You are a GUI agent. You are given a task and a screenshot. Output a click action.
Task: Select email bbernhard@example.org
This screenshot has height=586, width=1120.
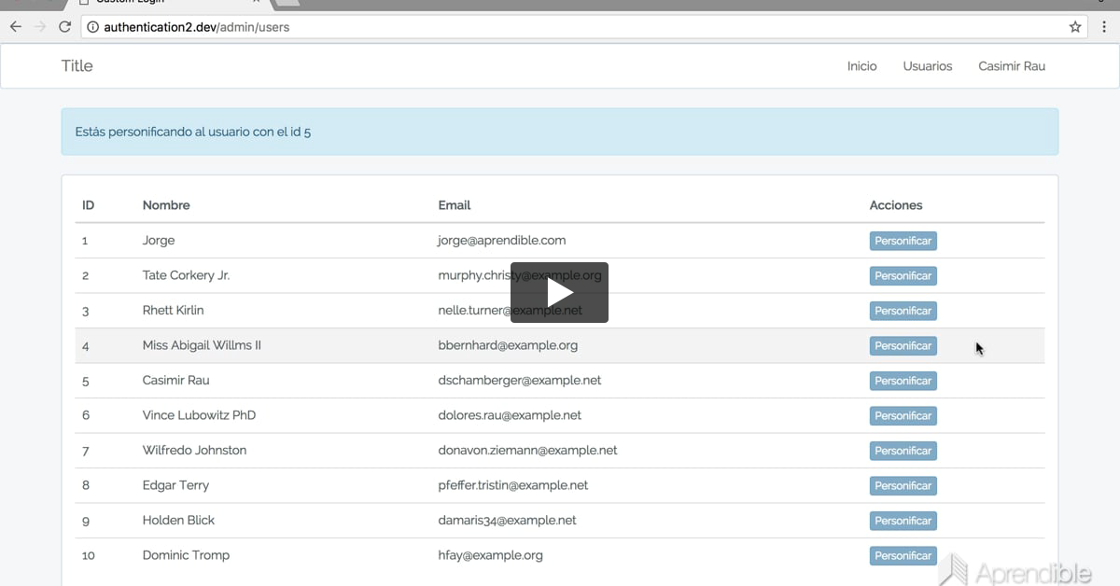[508, 345]
